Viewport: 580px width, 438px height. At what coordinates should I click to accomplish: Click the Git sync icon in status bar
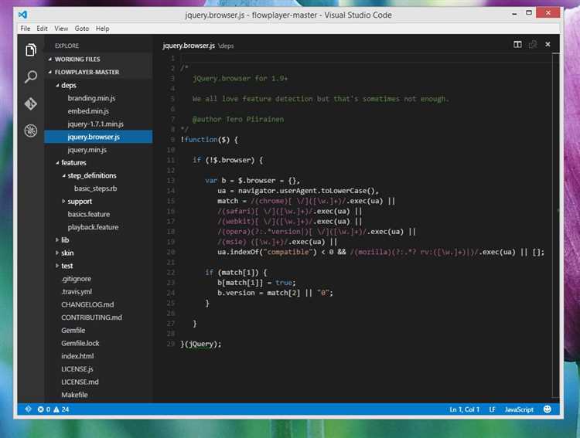pyautogui.click(x=28, y=409)
